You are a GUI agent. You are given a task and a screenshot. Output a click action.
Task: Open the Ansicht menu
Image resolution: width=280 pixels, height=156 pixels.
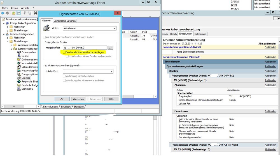click(x=25, y=8)
